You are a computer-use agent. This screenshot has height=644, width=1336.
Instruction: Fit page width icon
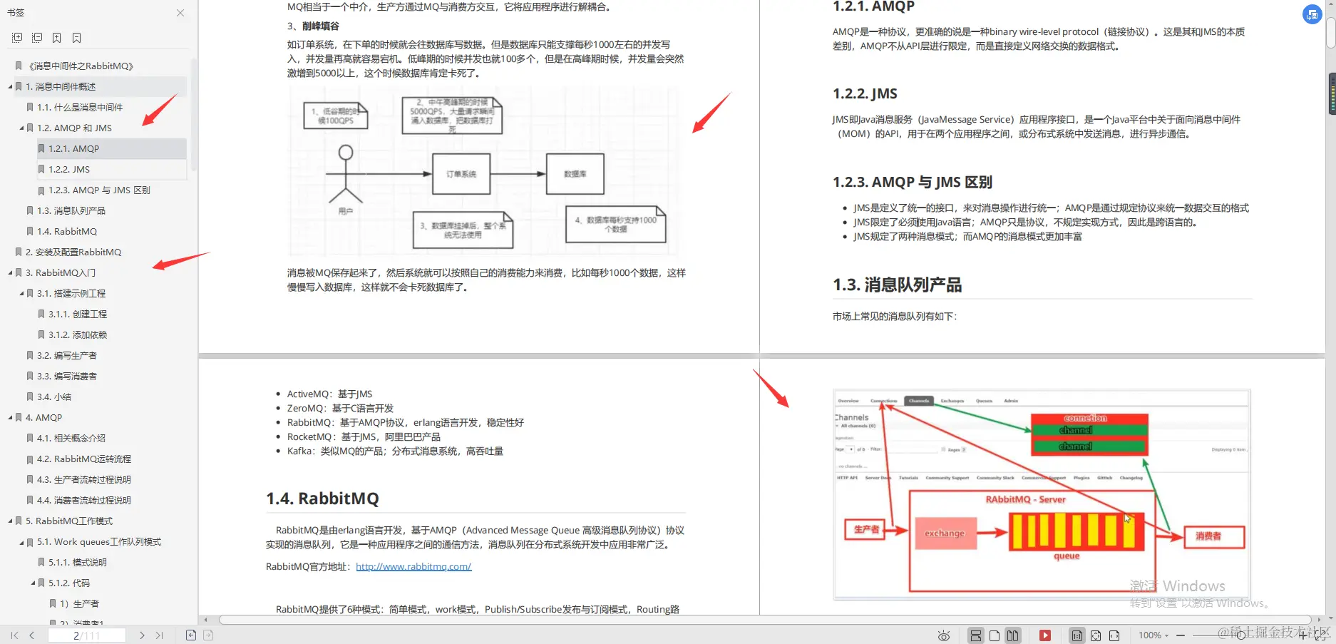pos(1114,635)
